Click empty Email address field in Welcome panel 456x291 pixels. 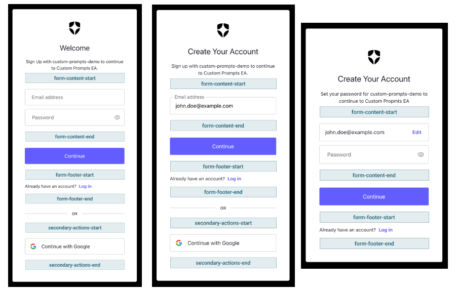pyautogui.click(x=75, y=97)
